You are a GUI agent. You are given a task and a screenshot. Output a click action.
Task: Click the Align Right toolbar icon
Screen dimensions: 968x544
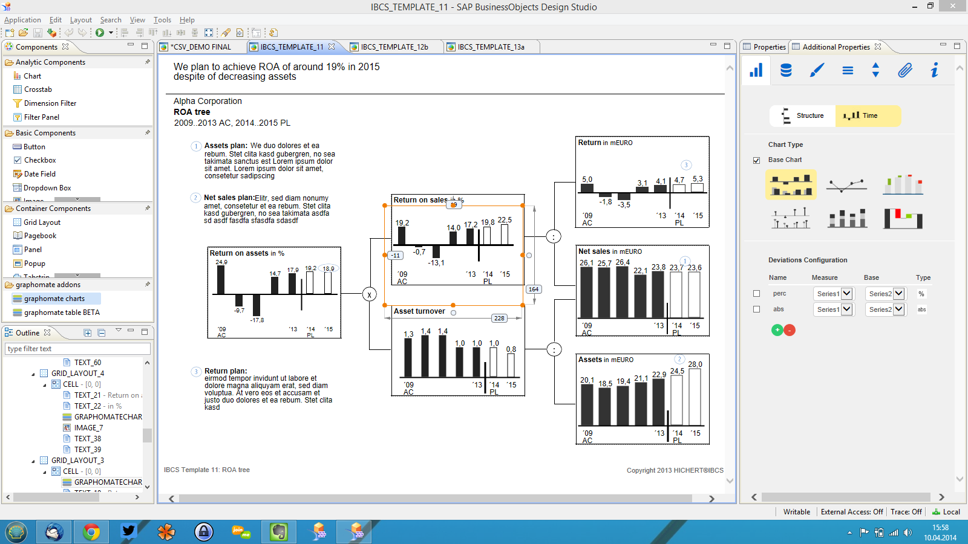point(140,33)
